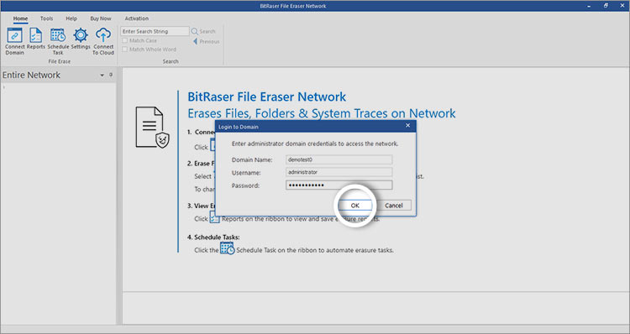The image size is (630, 334).
Task: Enable Match Whole Word checkbox
Action: point(125,50)
